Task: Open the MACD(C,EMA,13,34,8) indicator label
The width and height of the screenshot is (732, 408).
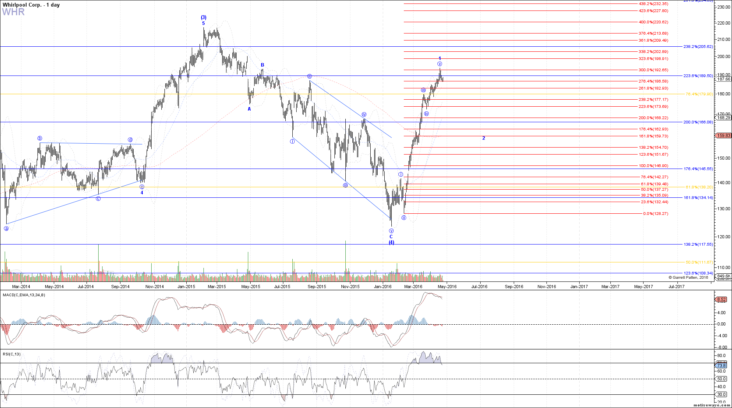Action: tap(24, 295)
